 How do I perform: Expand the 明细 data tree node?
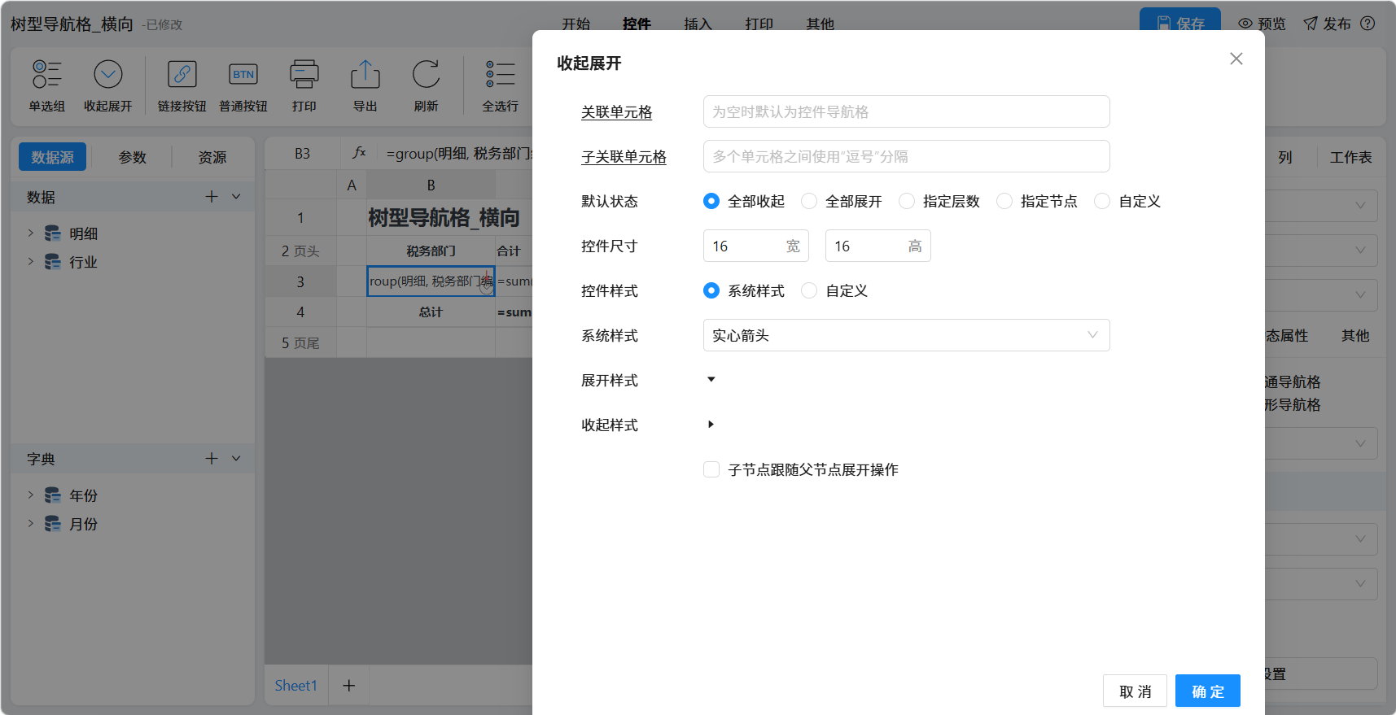pyautogui.click(x=30, y=233)
